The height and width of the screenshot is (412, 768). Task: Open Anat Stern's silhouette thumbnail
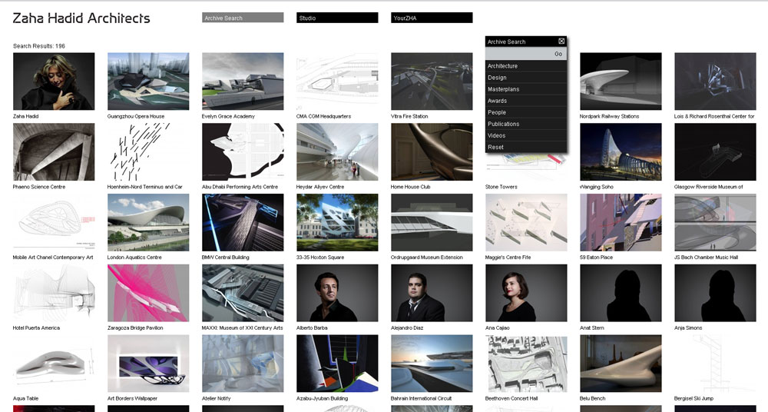click(621, 294)
